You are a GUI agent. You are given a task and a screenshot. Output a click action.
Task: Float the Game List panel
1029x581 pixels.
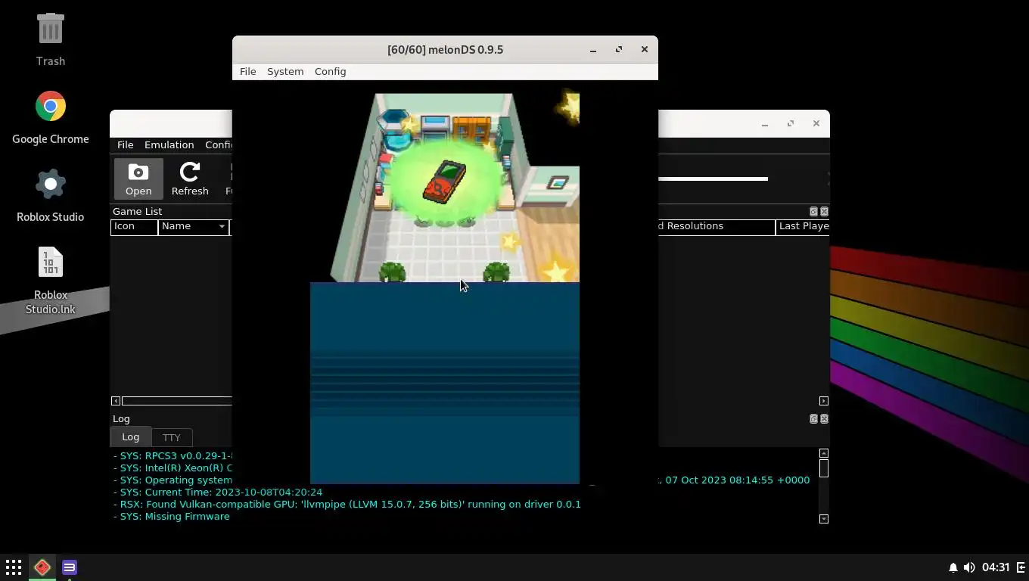coord(813,212)
